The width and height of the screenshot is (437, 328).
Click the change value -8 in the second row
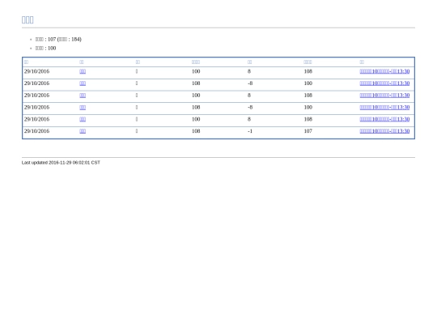coord(250,83)
